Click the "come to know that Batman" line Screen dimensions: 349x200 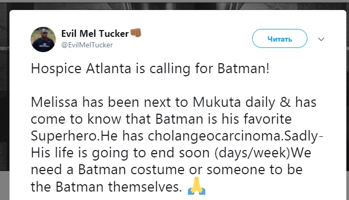click(161, 119)
